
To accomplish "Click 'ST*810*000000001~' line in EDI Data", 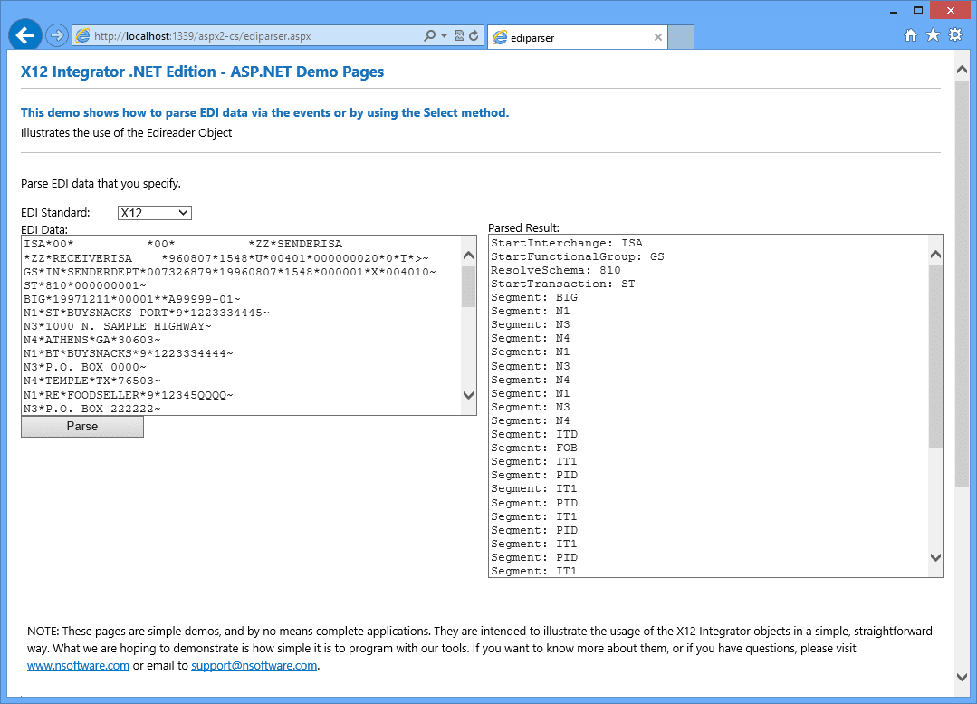I will click(85, 285).
